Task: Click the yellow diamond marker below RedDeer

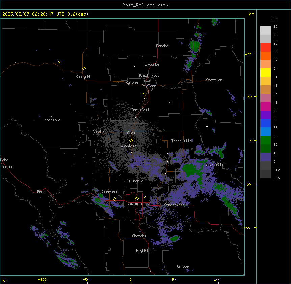Action: point(143,95)
